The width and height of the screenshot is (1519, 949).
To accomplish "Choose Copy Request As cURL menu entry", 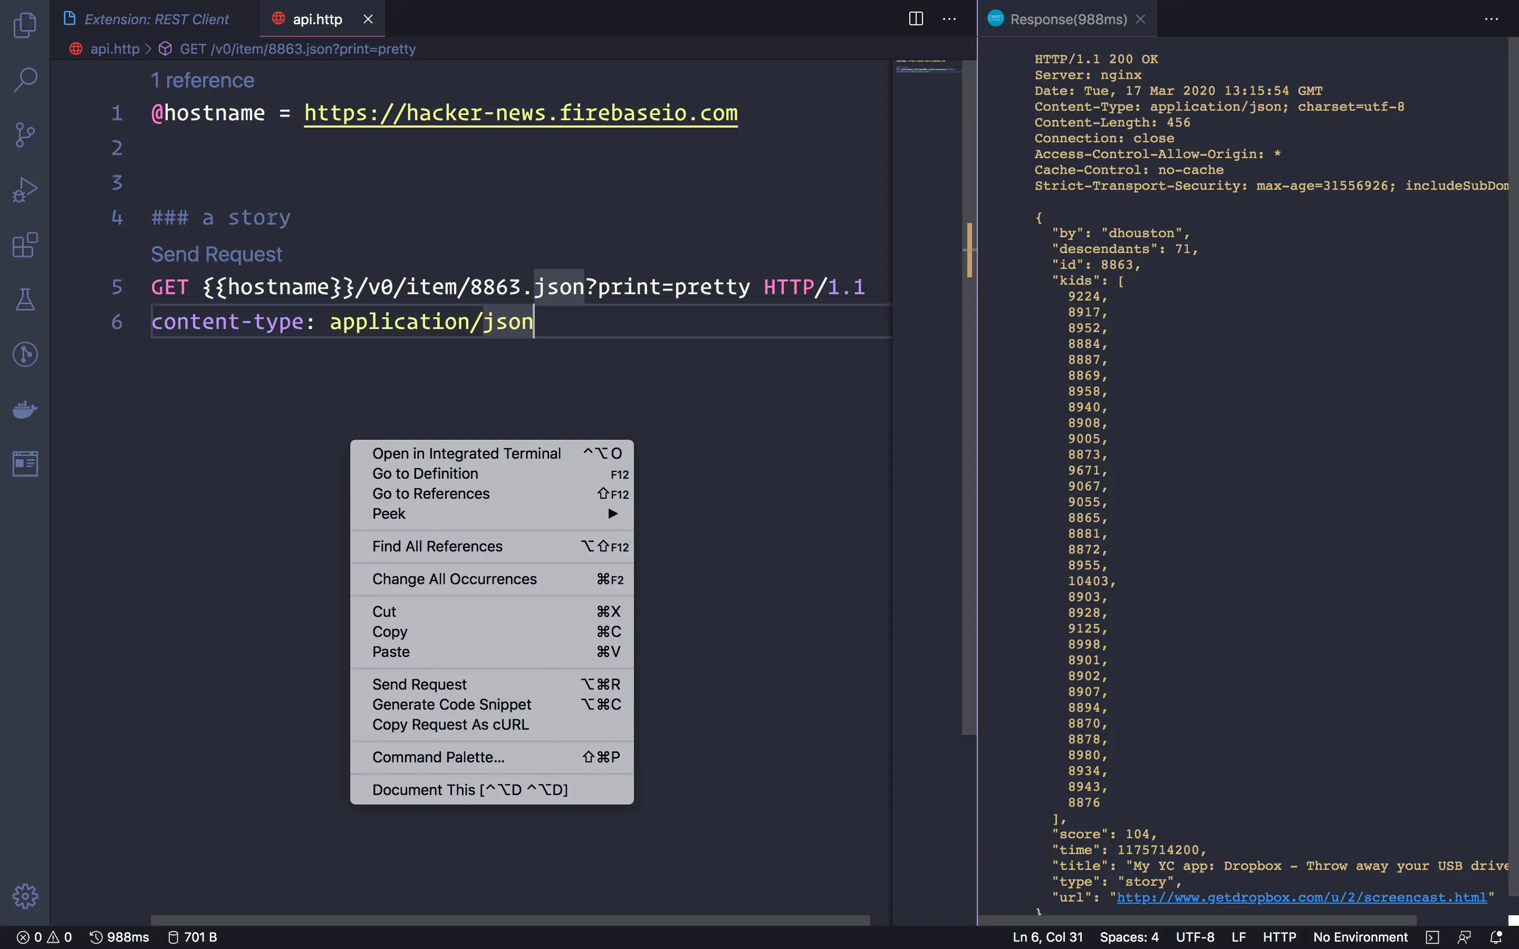I will [x=450, y=724].
